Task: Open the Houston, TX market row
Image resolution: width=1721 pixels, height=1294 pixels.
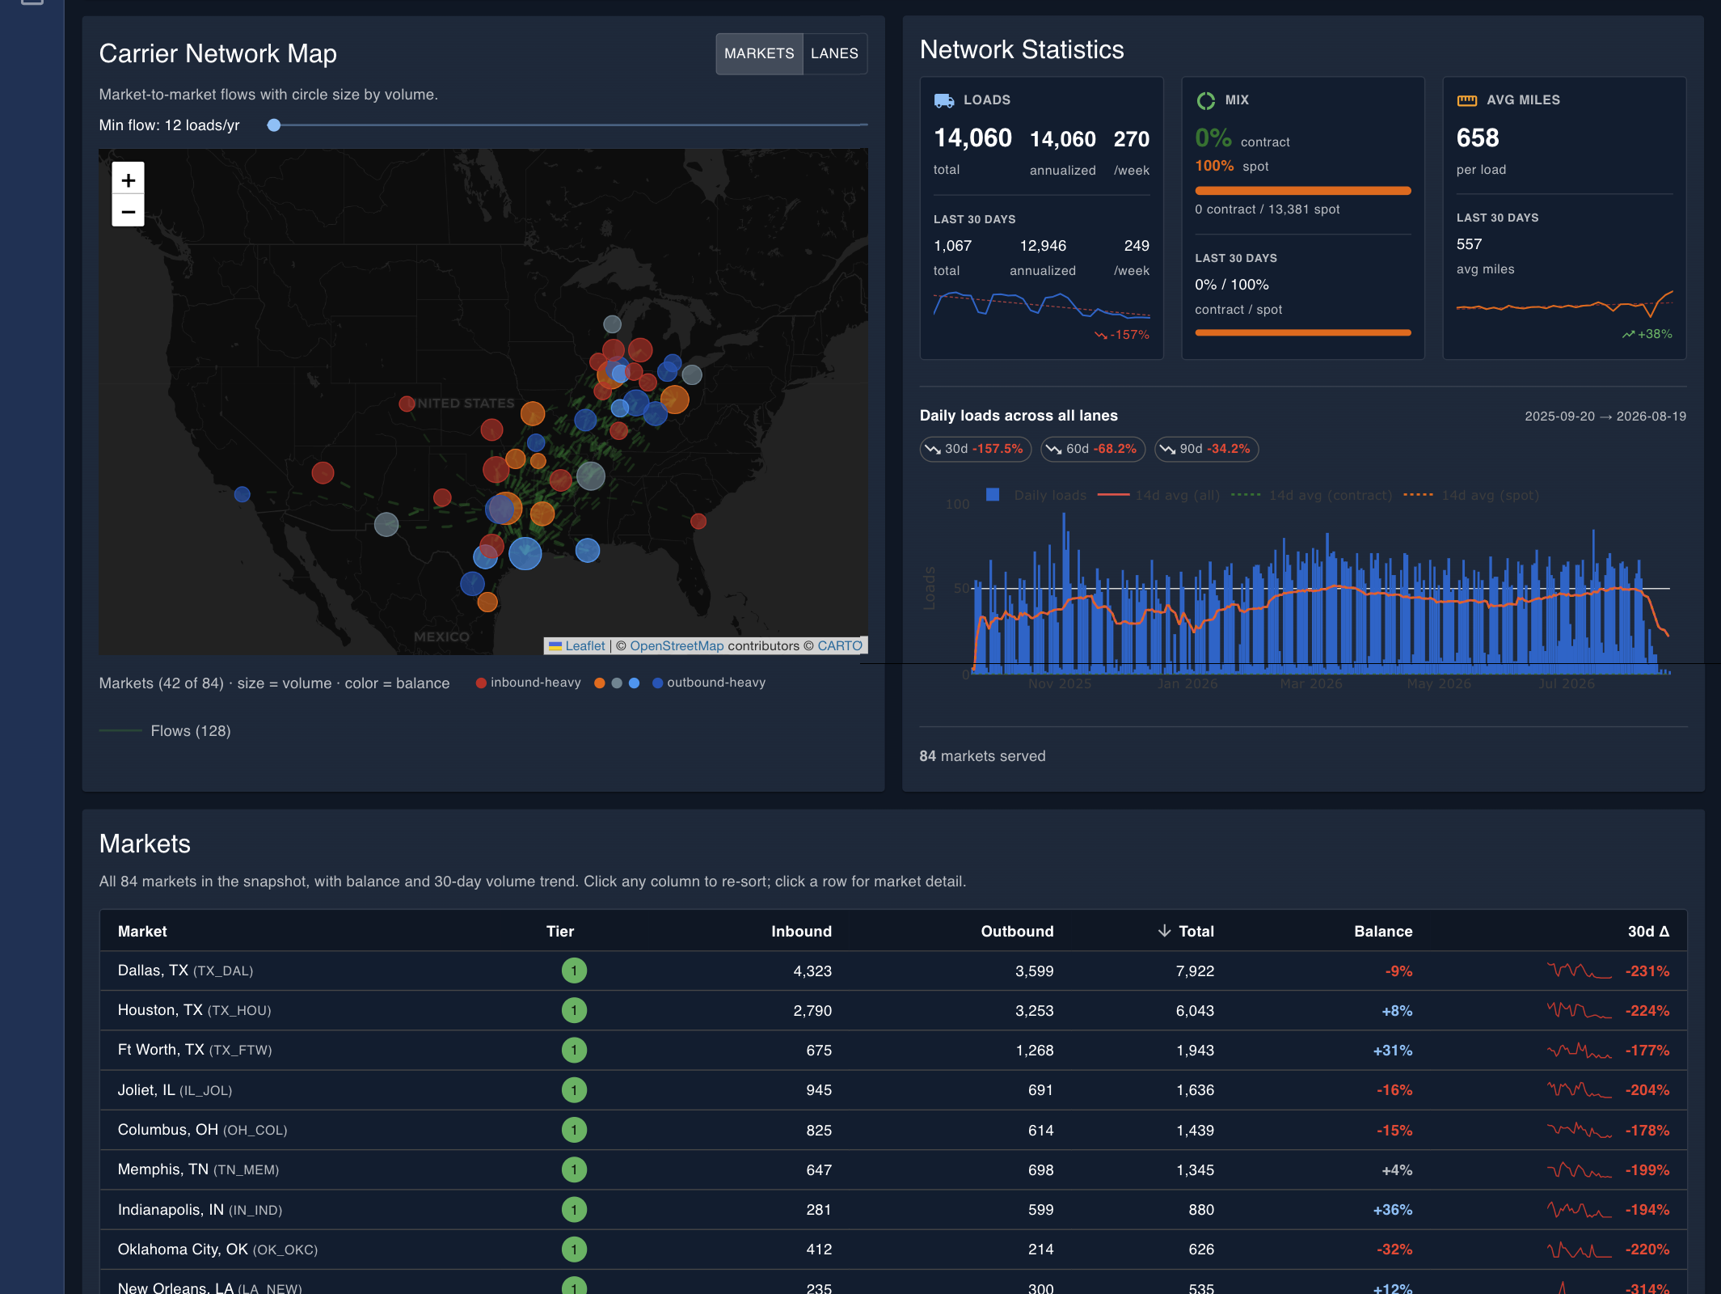Action: click(893, 1010)
